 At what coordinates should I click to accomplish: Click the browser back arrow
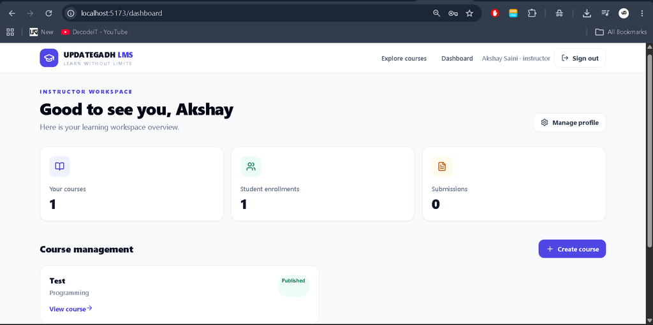(12, 13)
